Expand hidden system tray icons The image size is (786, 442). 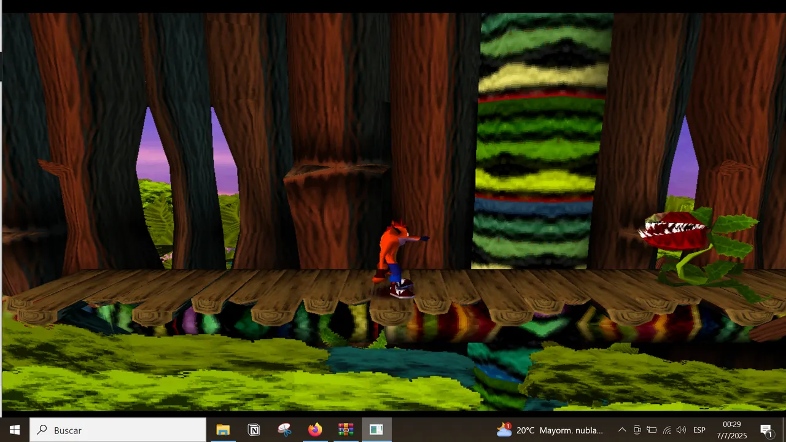622,430
